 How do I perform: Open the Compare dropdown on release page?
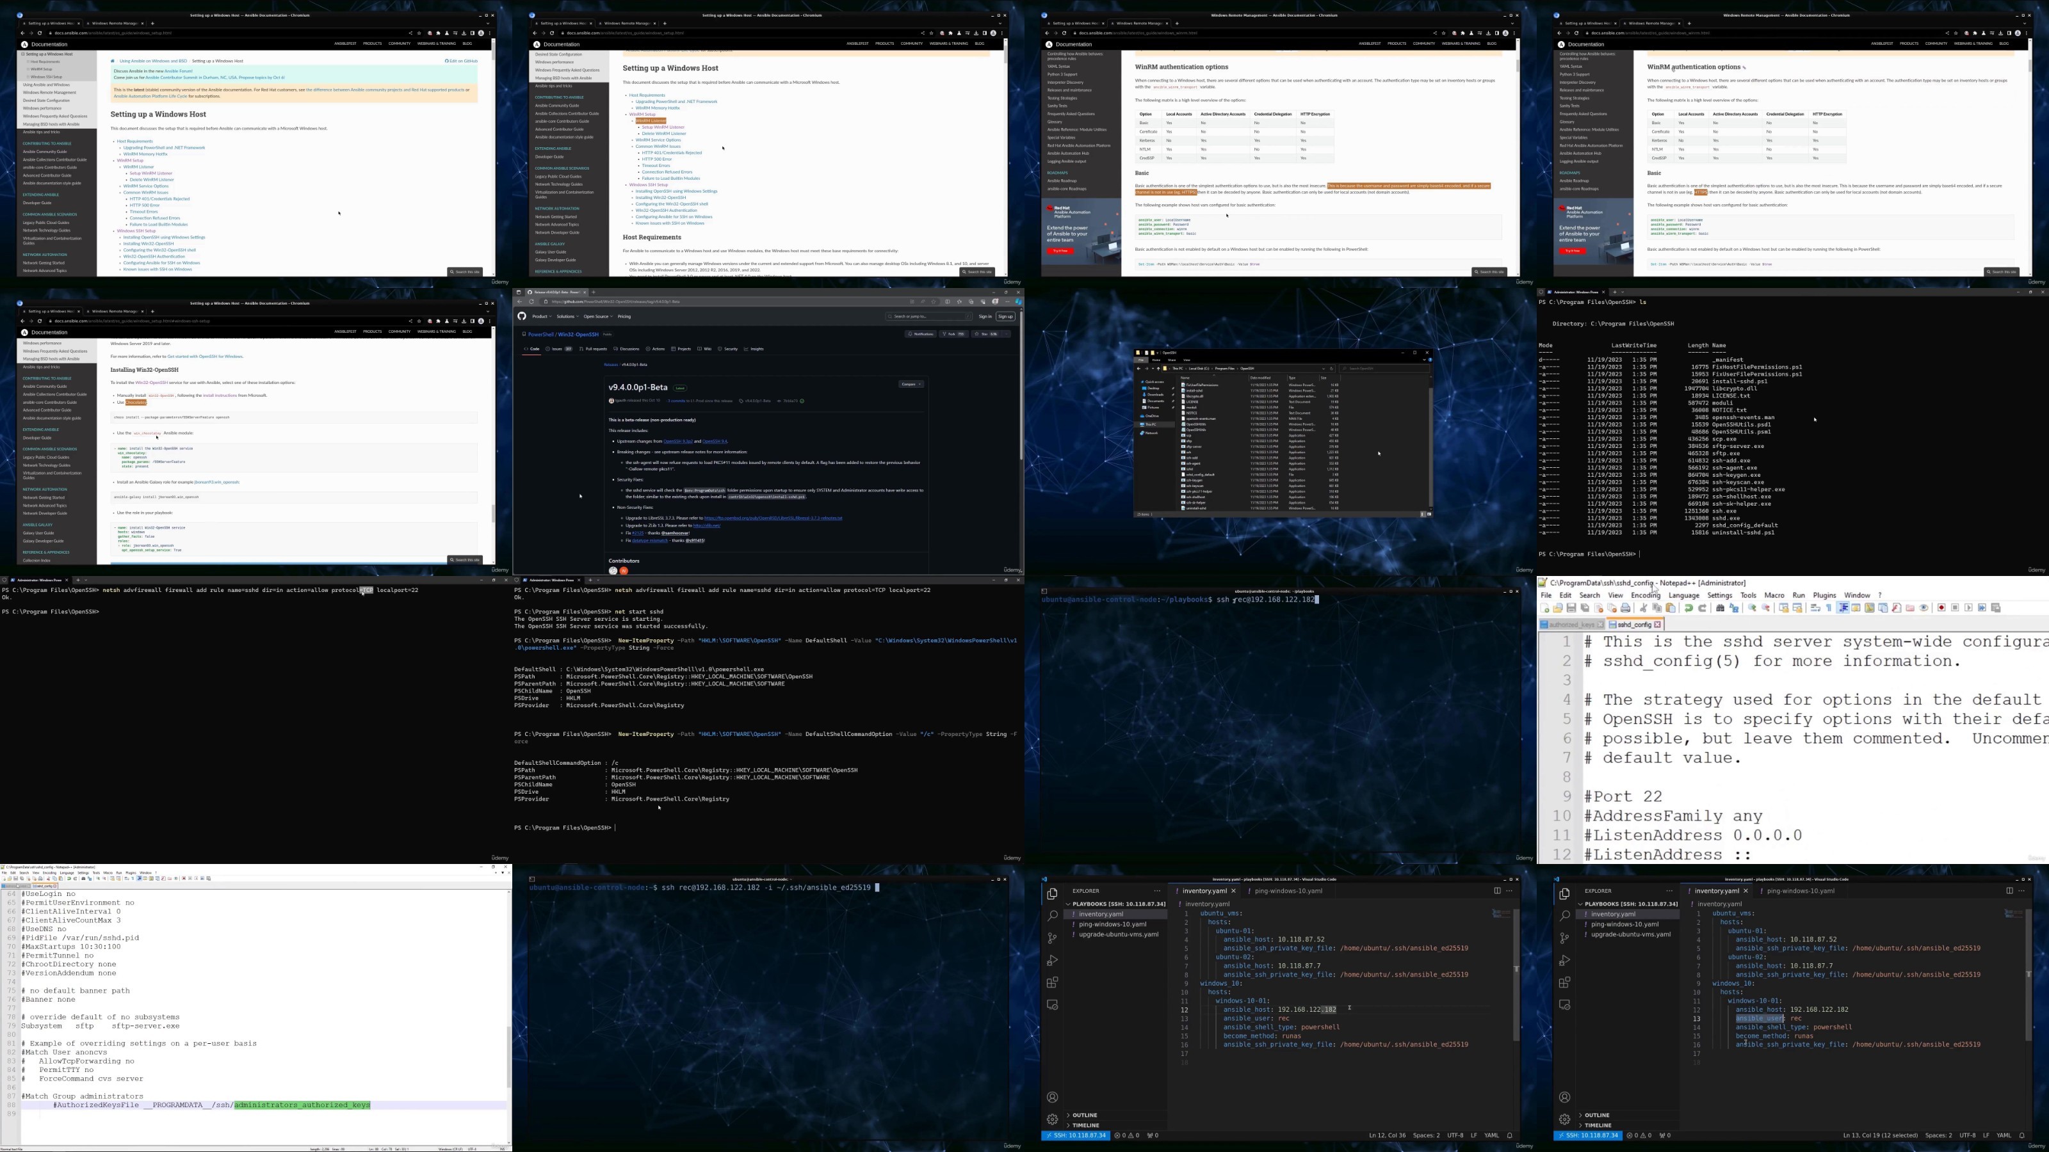[x=911, y=385]
